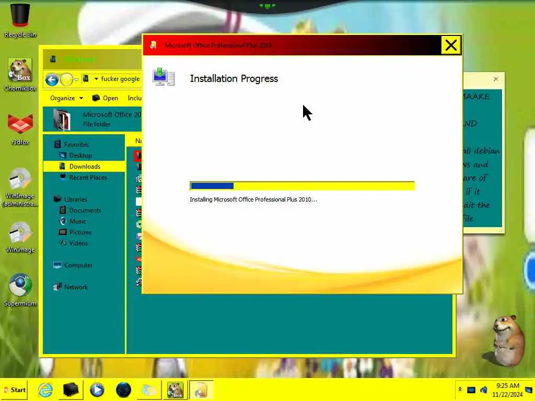Click the Office installer title bar icon
Viewport: 535px width, 401px height.
tap(153, 45)
